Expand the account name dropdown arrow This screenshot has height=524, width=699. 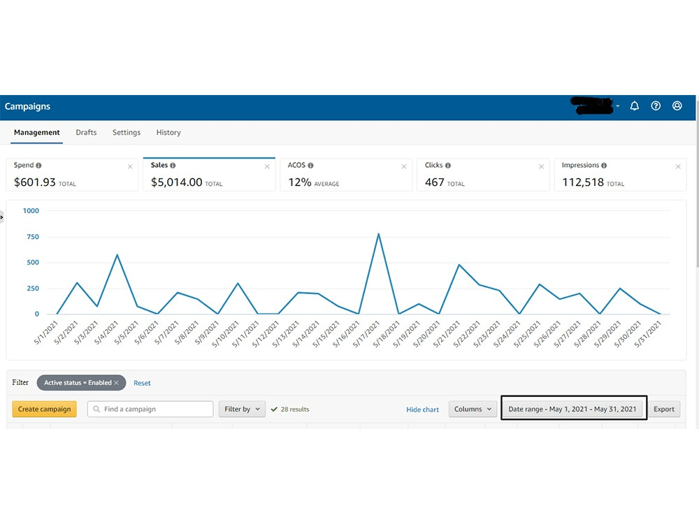618,106
